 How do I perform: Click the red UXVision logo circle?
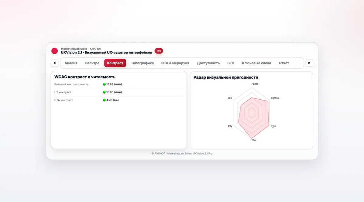[x=55, y=51]
